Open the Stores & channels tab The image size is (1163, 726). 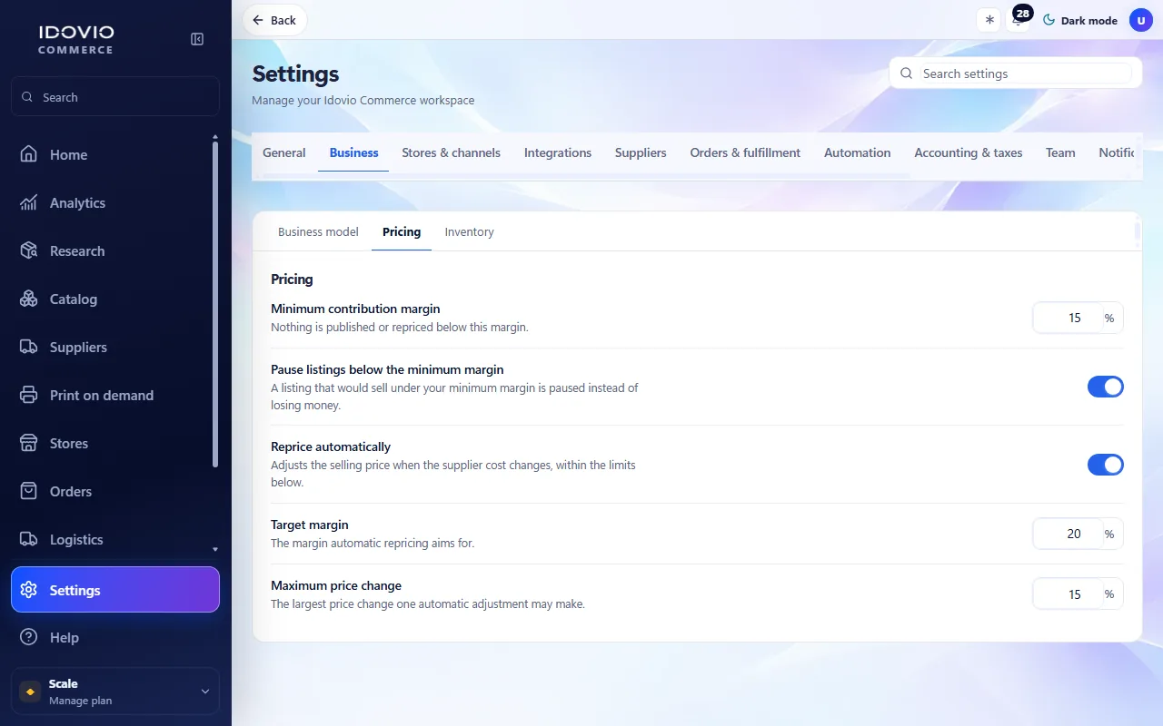coord(452,152)
